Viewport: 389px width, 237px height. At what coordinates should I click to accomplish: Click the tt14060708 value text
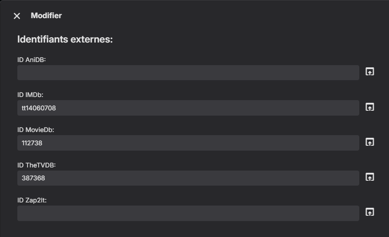point(39,108)
